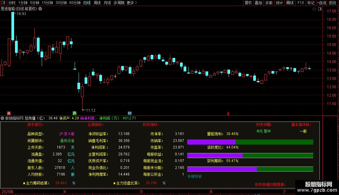The height and width of the screenshot is (195, 339).
Task: Click month 5 on the time axis
Action: pos(142,192)
